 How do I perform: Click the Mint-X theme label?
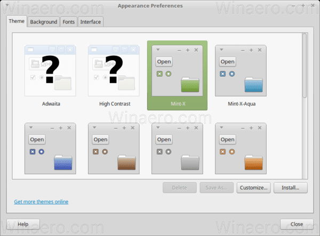(178, 104)
